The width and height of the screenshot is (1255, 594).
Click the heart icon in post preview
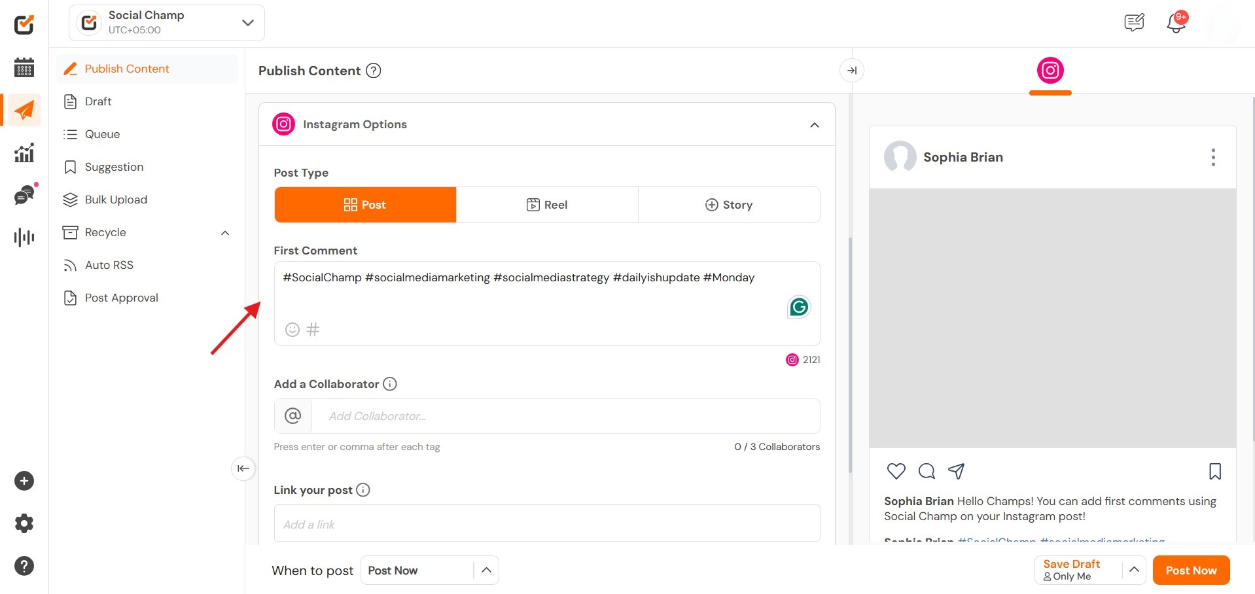pyautogui.click(x=896, y=472)
